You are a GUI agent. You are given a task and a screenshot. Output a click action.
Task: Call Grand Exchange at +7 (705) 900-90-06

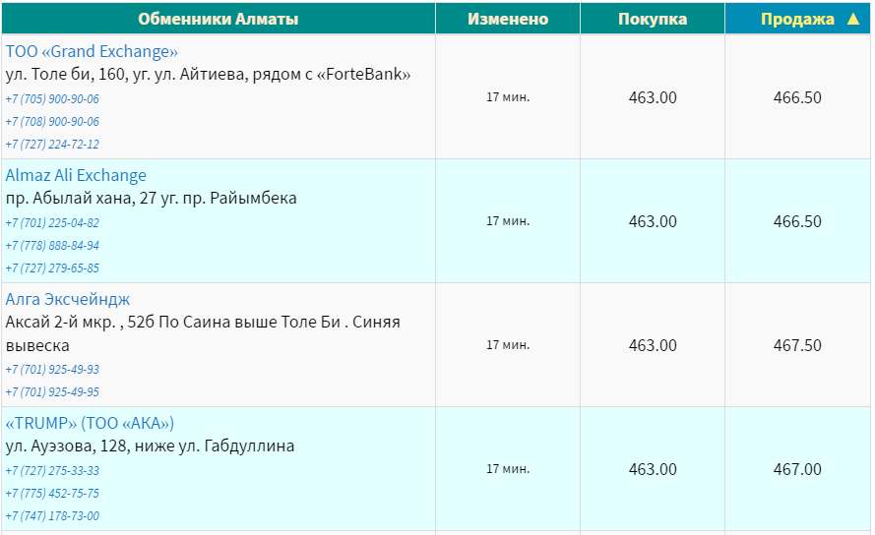52,98
